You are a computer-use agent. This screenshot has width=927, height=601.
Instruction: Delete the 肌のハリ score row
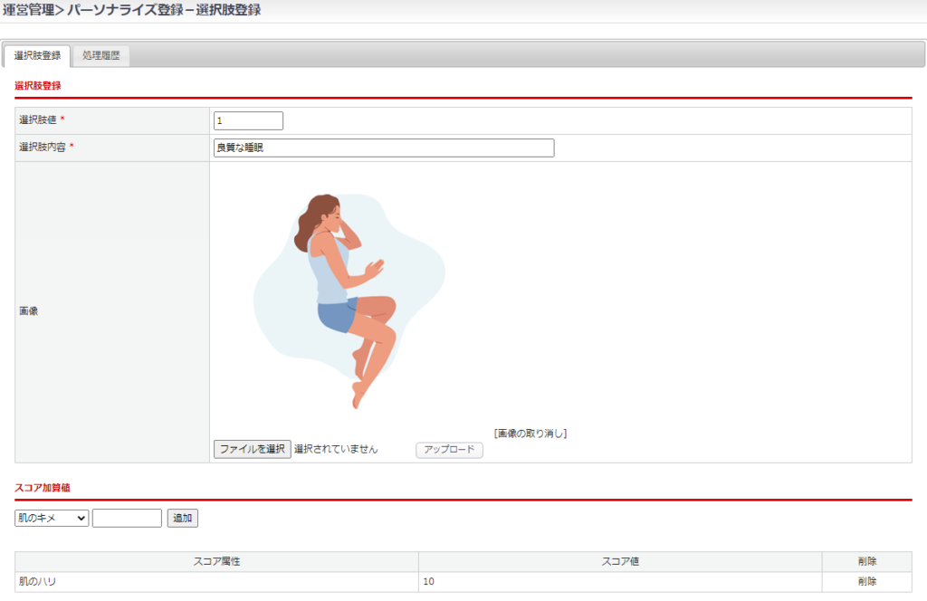point(866,581)
